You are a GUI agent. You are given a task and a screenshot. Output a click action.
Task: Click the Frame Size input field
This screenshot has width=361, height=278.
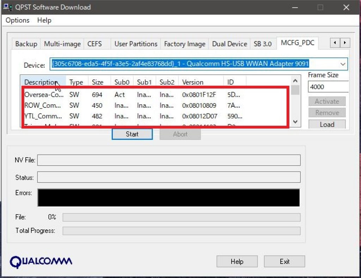(328, 87)
